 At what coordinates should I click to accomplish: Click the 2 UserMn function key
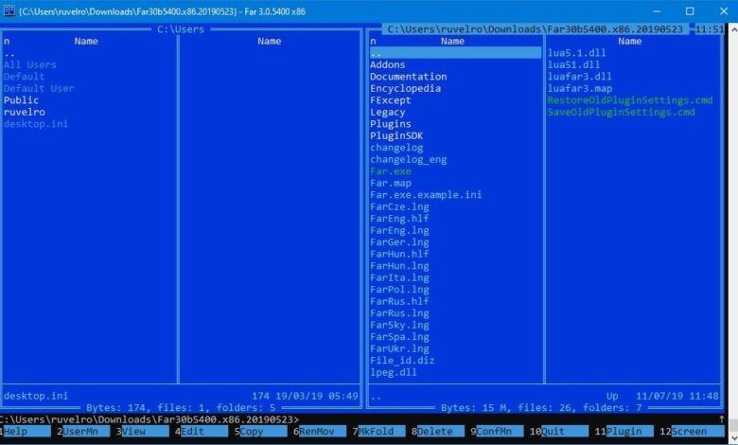[83, 432]
